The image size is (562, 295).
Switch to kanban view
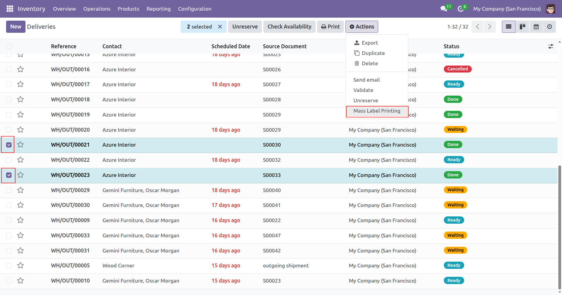[x=523, y=27]
